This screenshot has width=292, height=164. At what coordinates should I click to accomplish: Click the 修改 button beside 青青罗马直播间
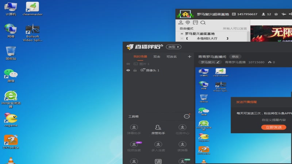(235, 56)
